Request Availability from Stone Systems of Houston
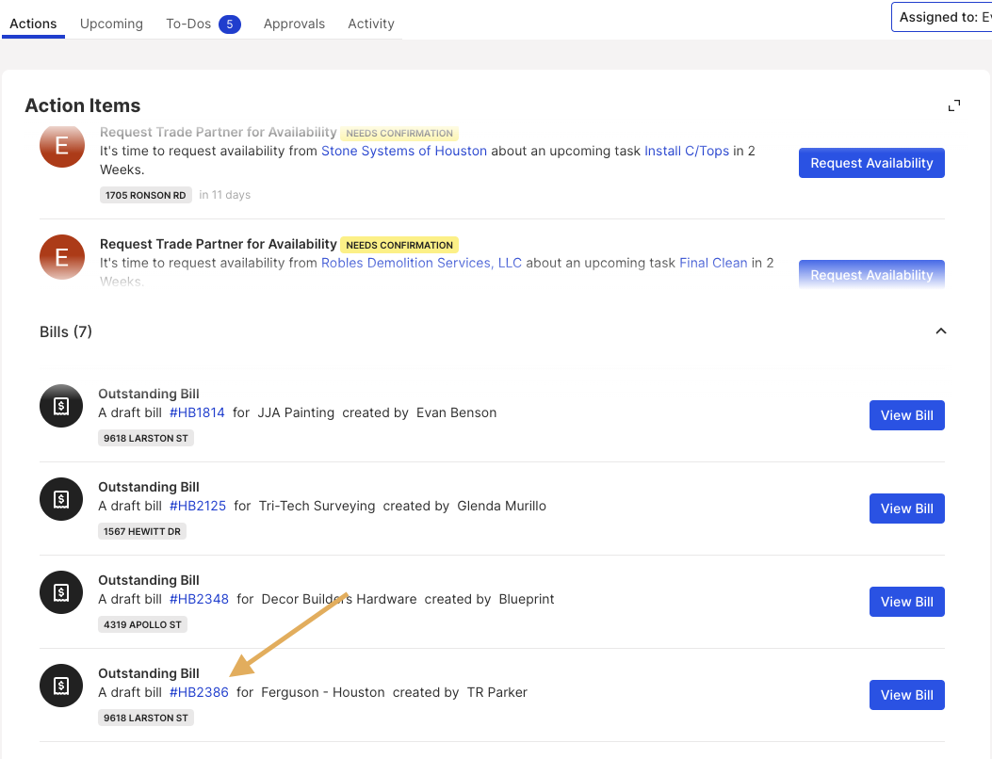The width and height of the screenshot is (992, 759). pos(871,163)
